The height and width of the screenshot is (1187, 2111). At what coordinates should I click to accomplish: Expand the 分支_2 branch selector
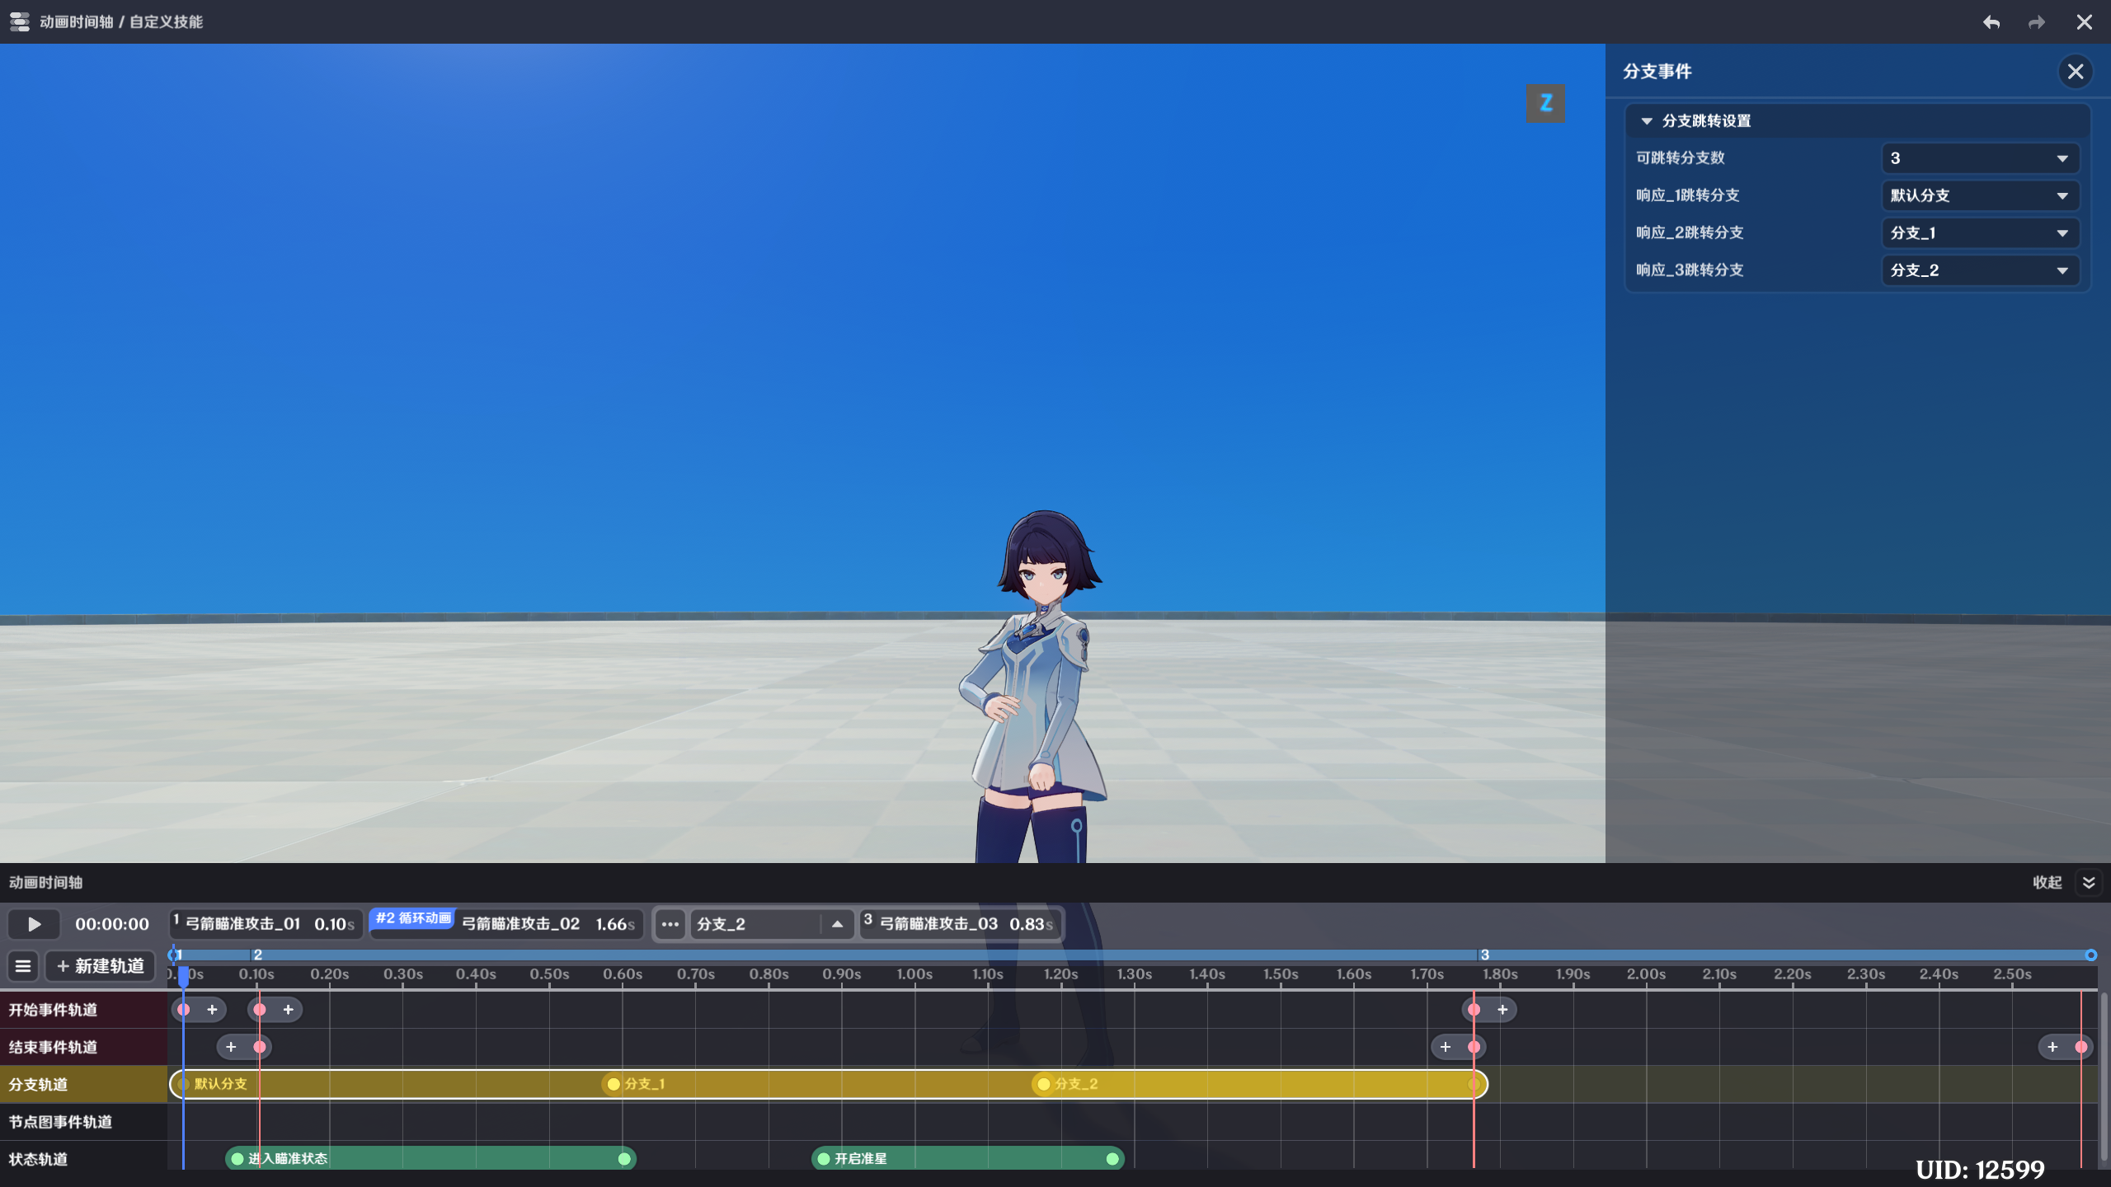click(837, 924)
